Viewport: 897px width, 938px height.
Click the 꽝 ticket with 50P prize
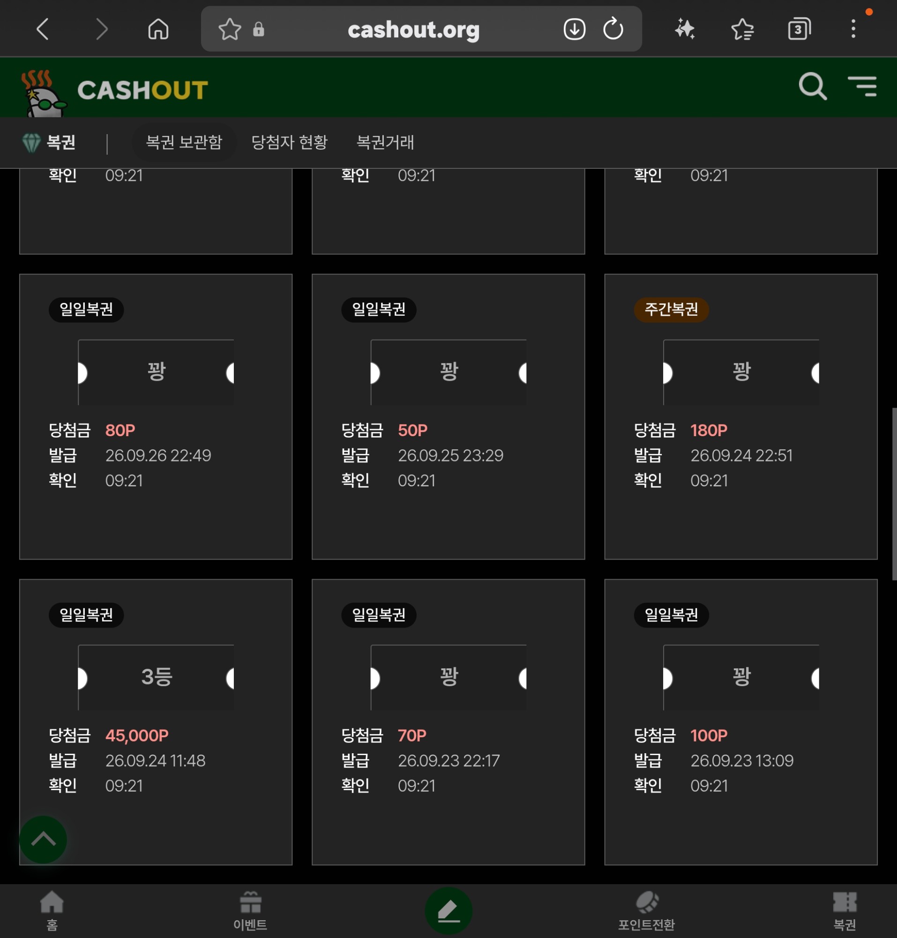(x=448, y=372)
